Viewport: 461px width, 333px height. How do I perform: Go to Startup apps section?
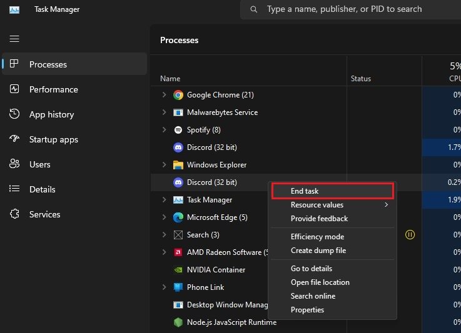tap(53, 139)
